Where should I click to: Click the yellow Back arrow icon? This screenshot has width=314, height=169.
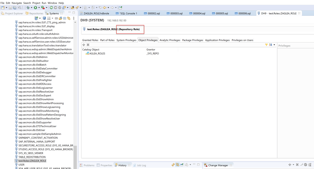click(105, 8)
